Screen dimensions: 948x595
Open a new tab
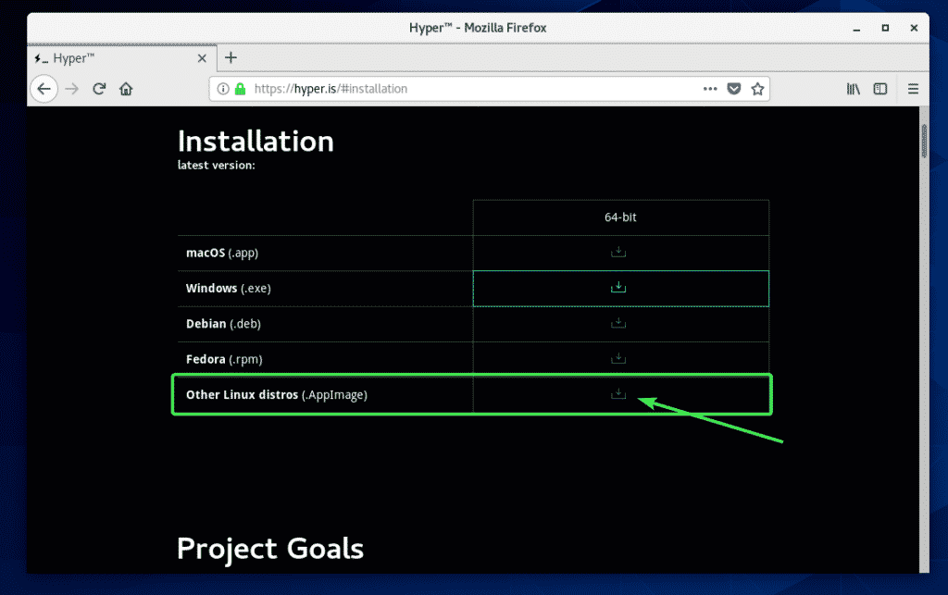[231, 57]
